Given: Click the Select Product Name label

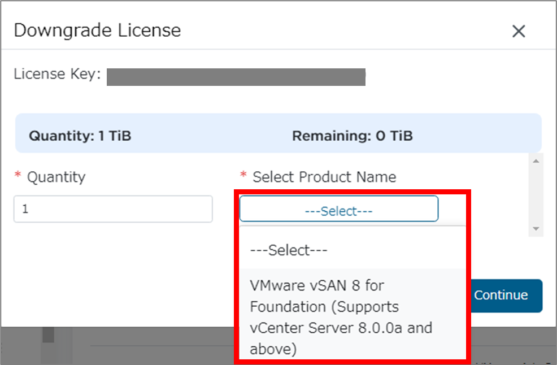Looking at the screenshot, I should (324, 177).
